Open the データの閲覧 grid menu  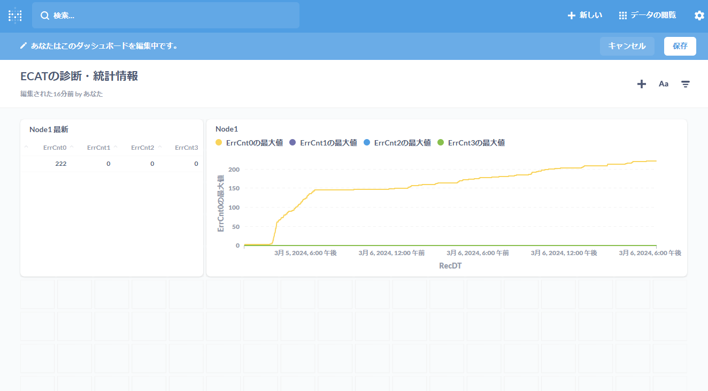647,16
